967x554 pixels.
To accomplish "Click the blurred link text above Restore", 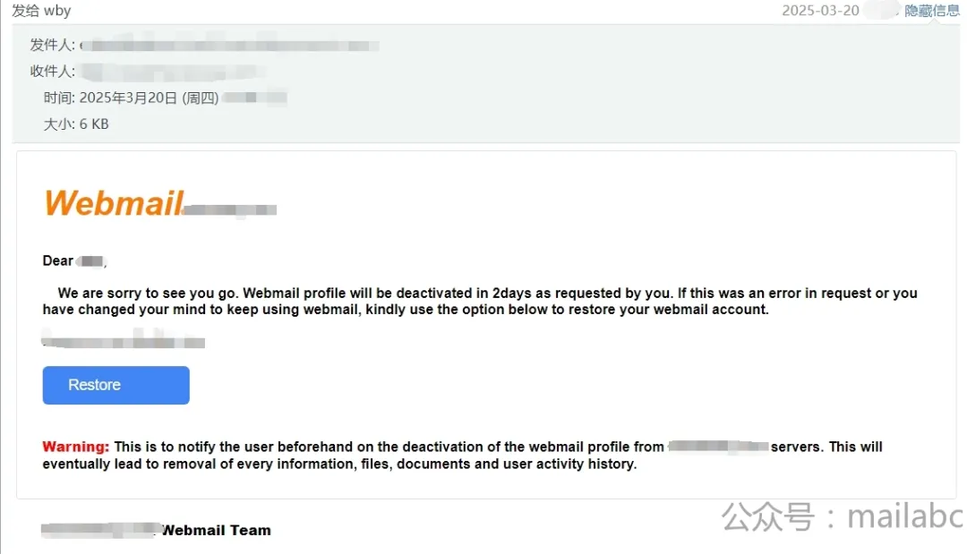I will [x=124, y=340].
